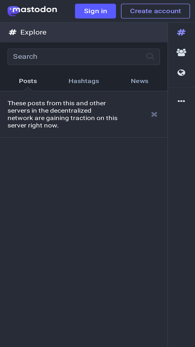Click the magnifier icon in Search box
195x347 pixels.
[x=150, y=57]
